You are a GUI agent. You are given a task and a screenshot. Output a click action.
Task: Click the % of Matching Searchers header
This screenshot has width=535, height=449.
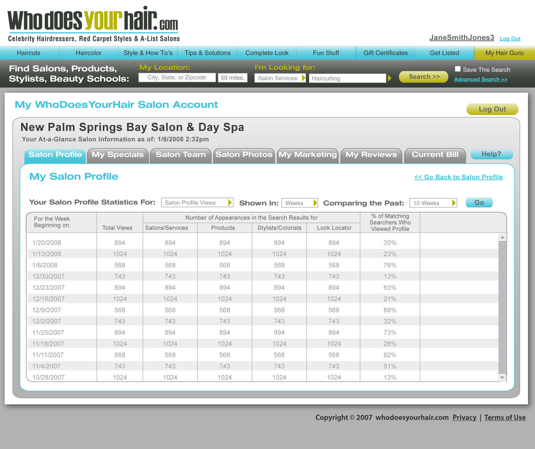(390, 223)
